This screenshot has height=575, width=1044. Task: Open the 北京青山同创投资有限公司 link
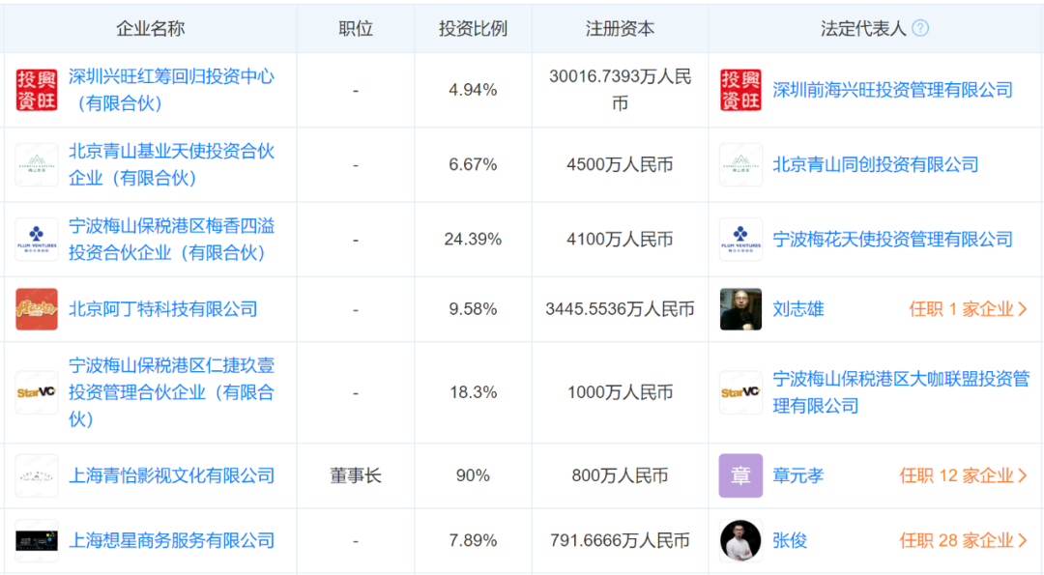coord(875,164)
